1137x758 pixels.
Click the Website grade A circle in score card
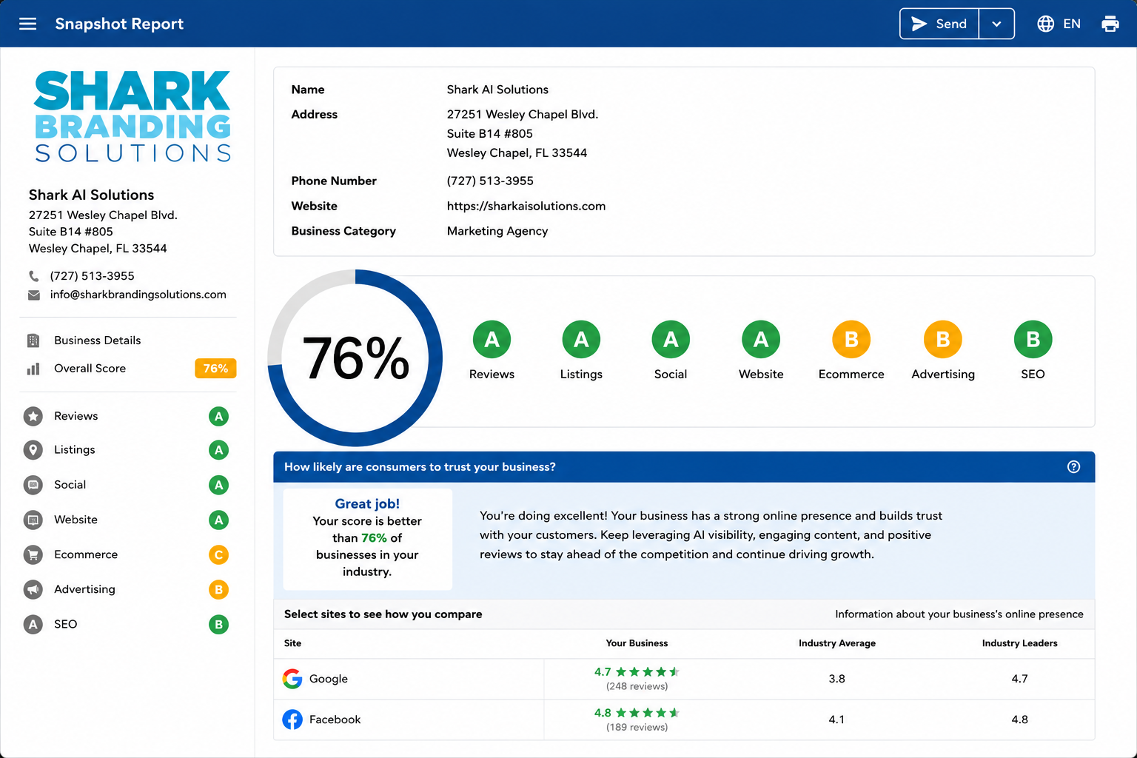pos(761,340)
